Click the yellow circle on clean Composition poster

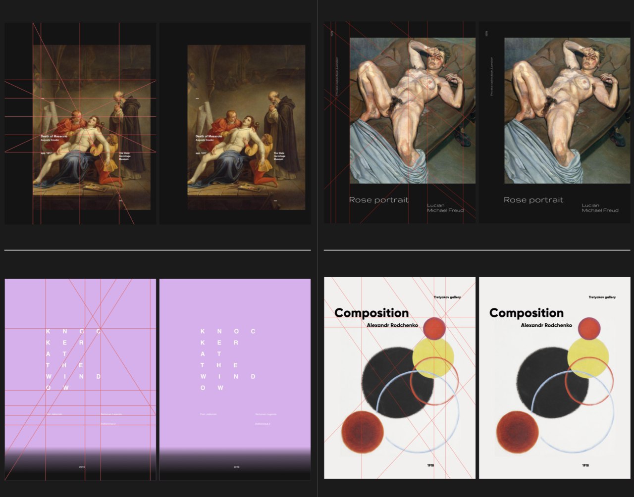[x=588, y=357]
